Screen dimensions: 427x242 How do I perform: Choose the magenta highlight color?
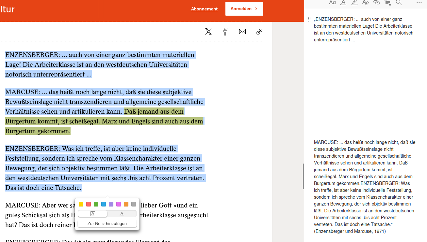click(119, 204)
